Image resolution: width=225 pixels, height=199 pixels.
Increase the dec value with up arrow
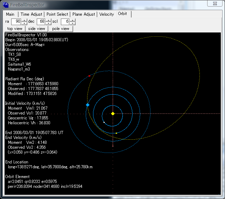coord(49,20)
